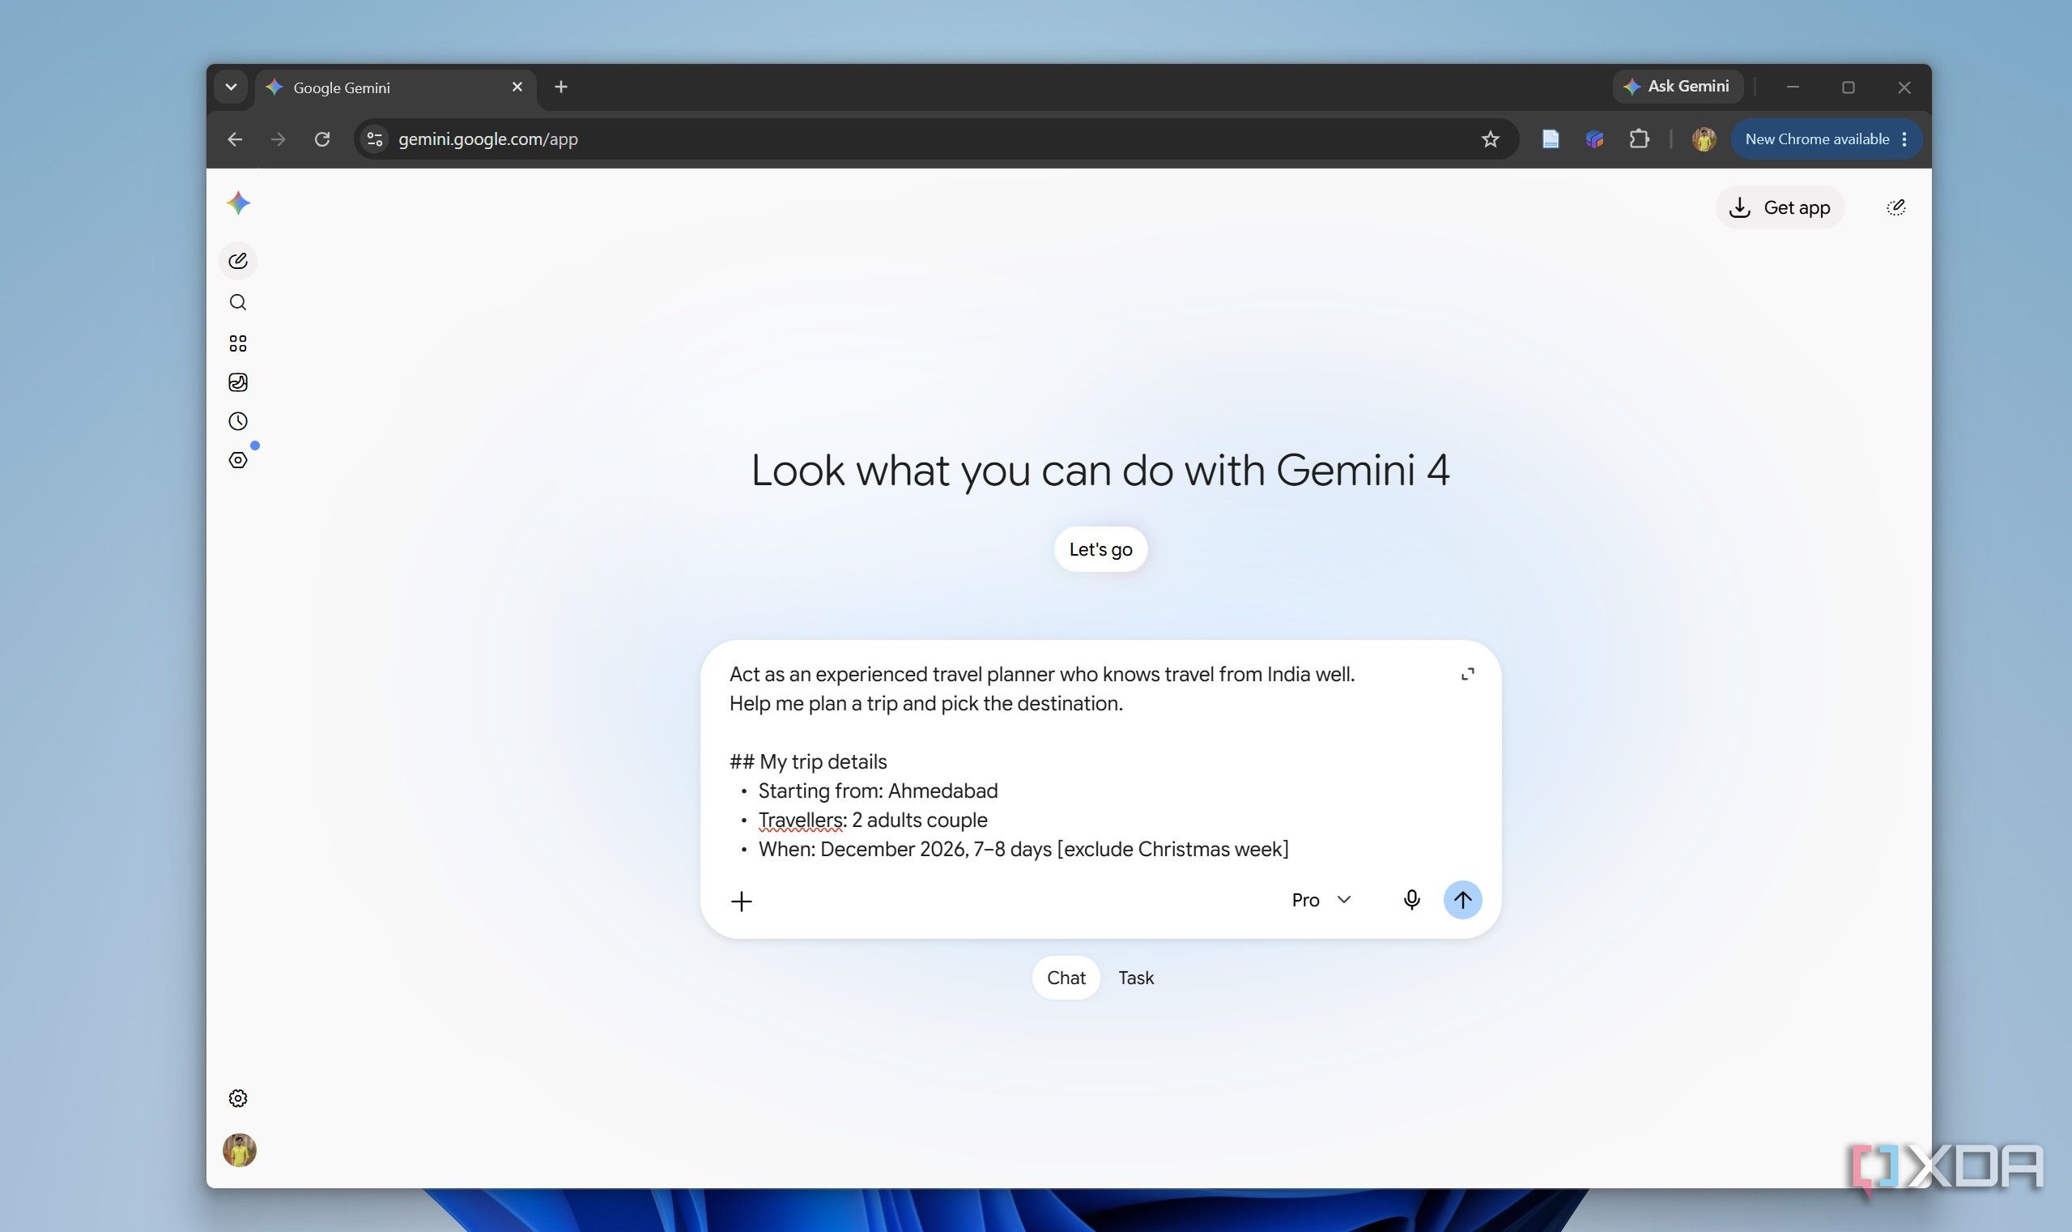Screen dimensions: 2072x1232
Task: Click the misspelled word Travellers
Action: 800,821
